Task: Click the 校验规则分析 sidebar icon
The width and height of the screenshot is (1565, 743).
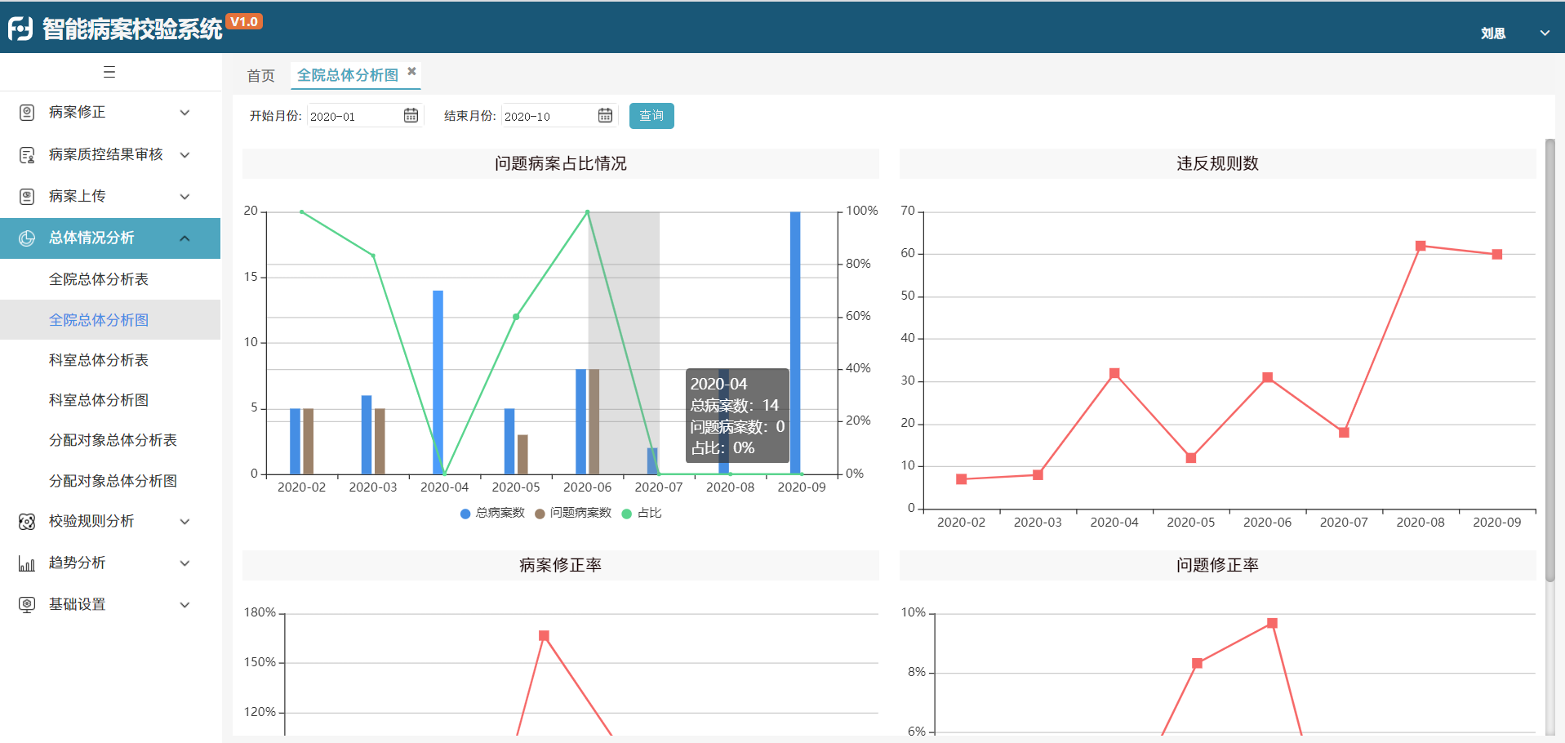Action: point(27,521)
